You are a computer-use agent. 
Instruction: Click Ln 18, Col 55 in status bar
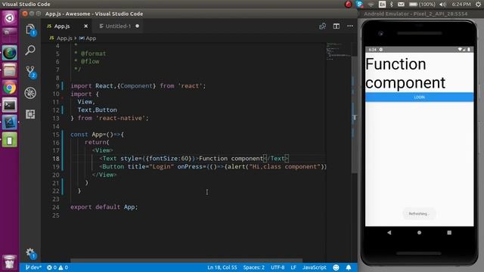222,267
